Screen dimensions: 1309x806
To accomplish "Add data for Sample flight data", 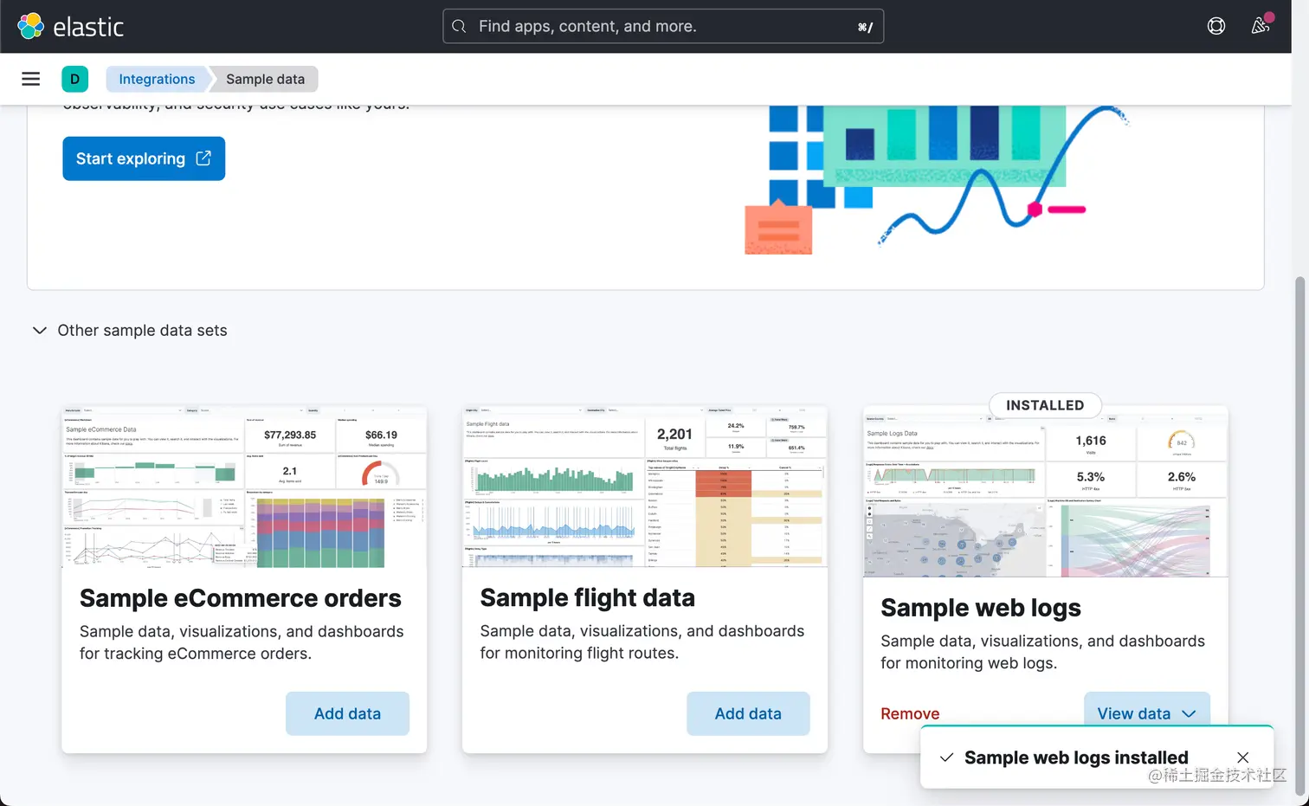I will pos(748,713).
